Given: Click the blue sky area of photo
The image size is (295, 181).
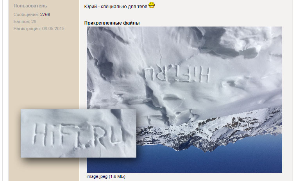Looking at the screenshot, I should (x=207, y=161).
